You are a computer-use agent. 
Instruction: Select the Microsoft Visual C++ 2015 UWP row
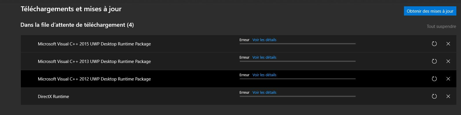click(x=238, y=44)
